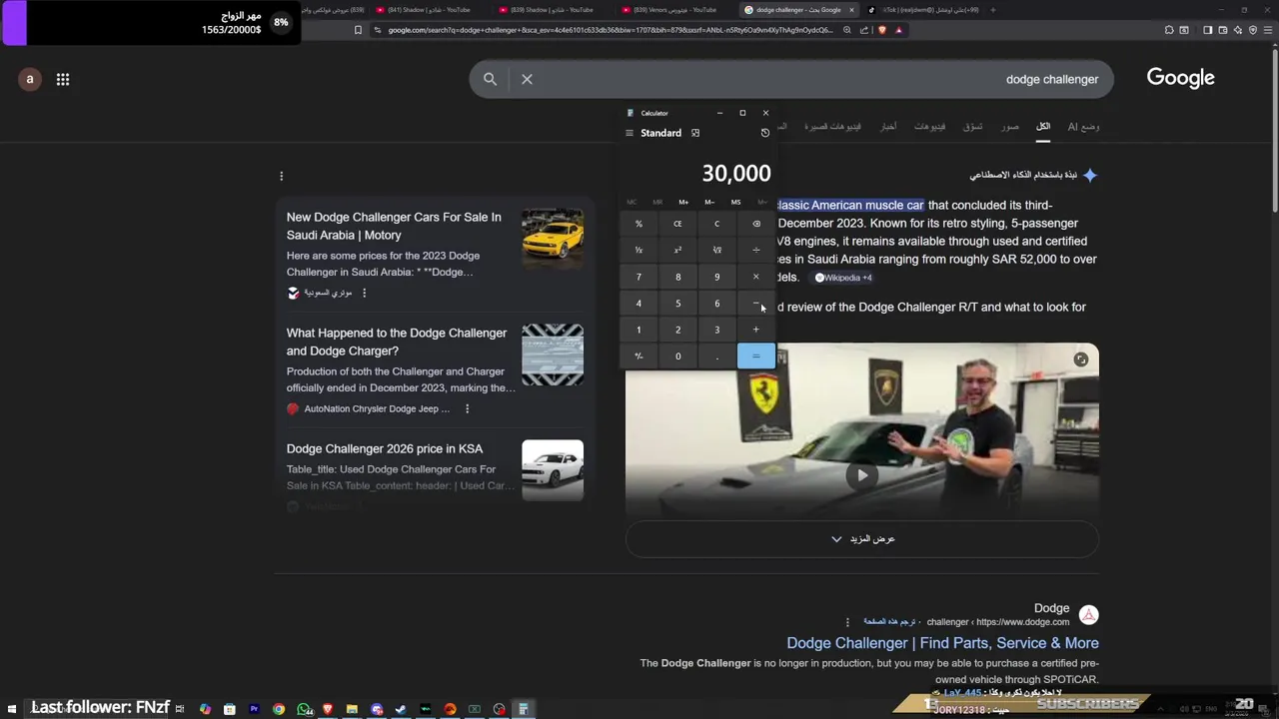This screenshot has height=719, width=1279.
Task: Open Premiere Pro from taskbar
Action: (x=254, y=709)
